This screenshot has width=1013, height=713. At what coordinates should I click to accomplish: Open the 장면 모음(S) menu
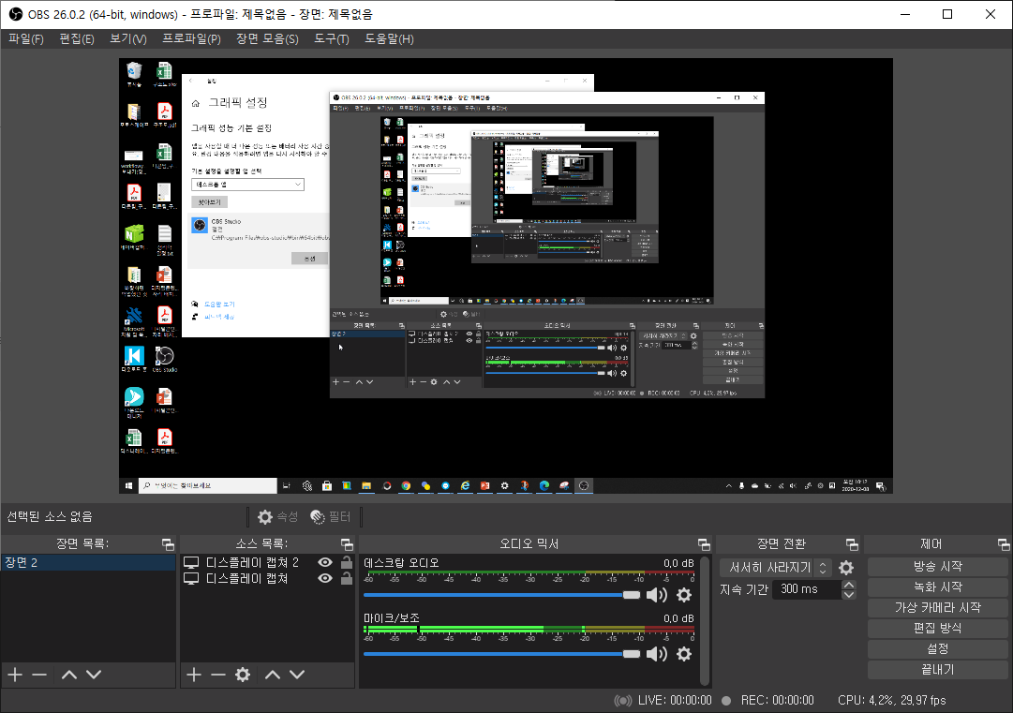click(267, 38)
